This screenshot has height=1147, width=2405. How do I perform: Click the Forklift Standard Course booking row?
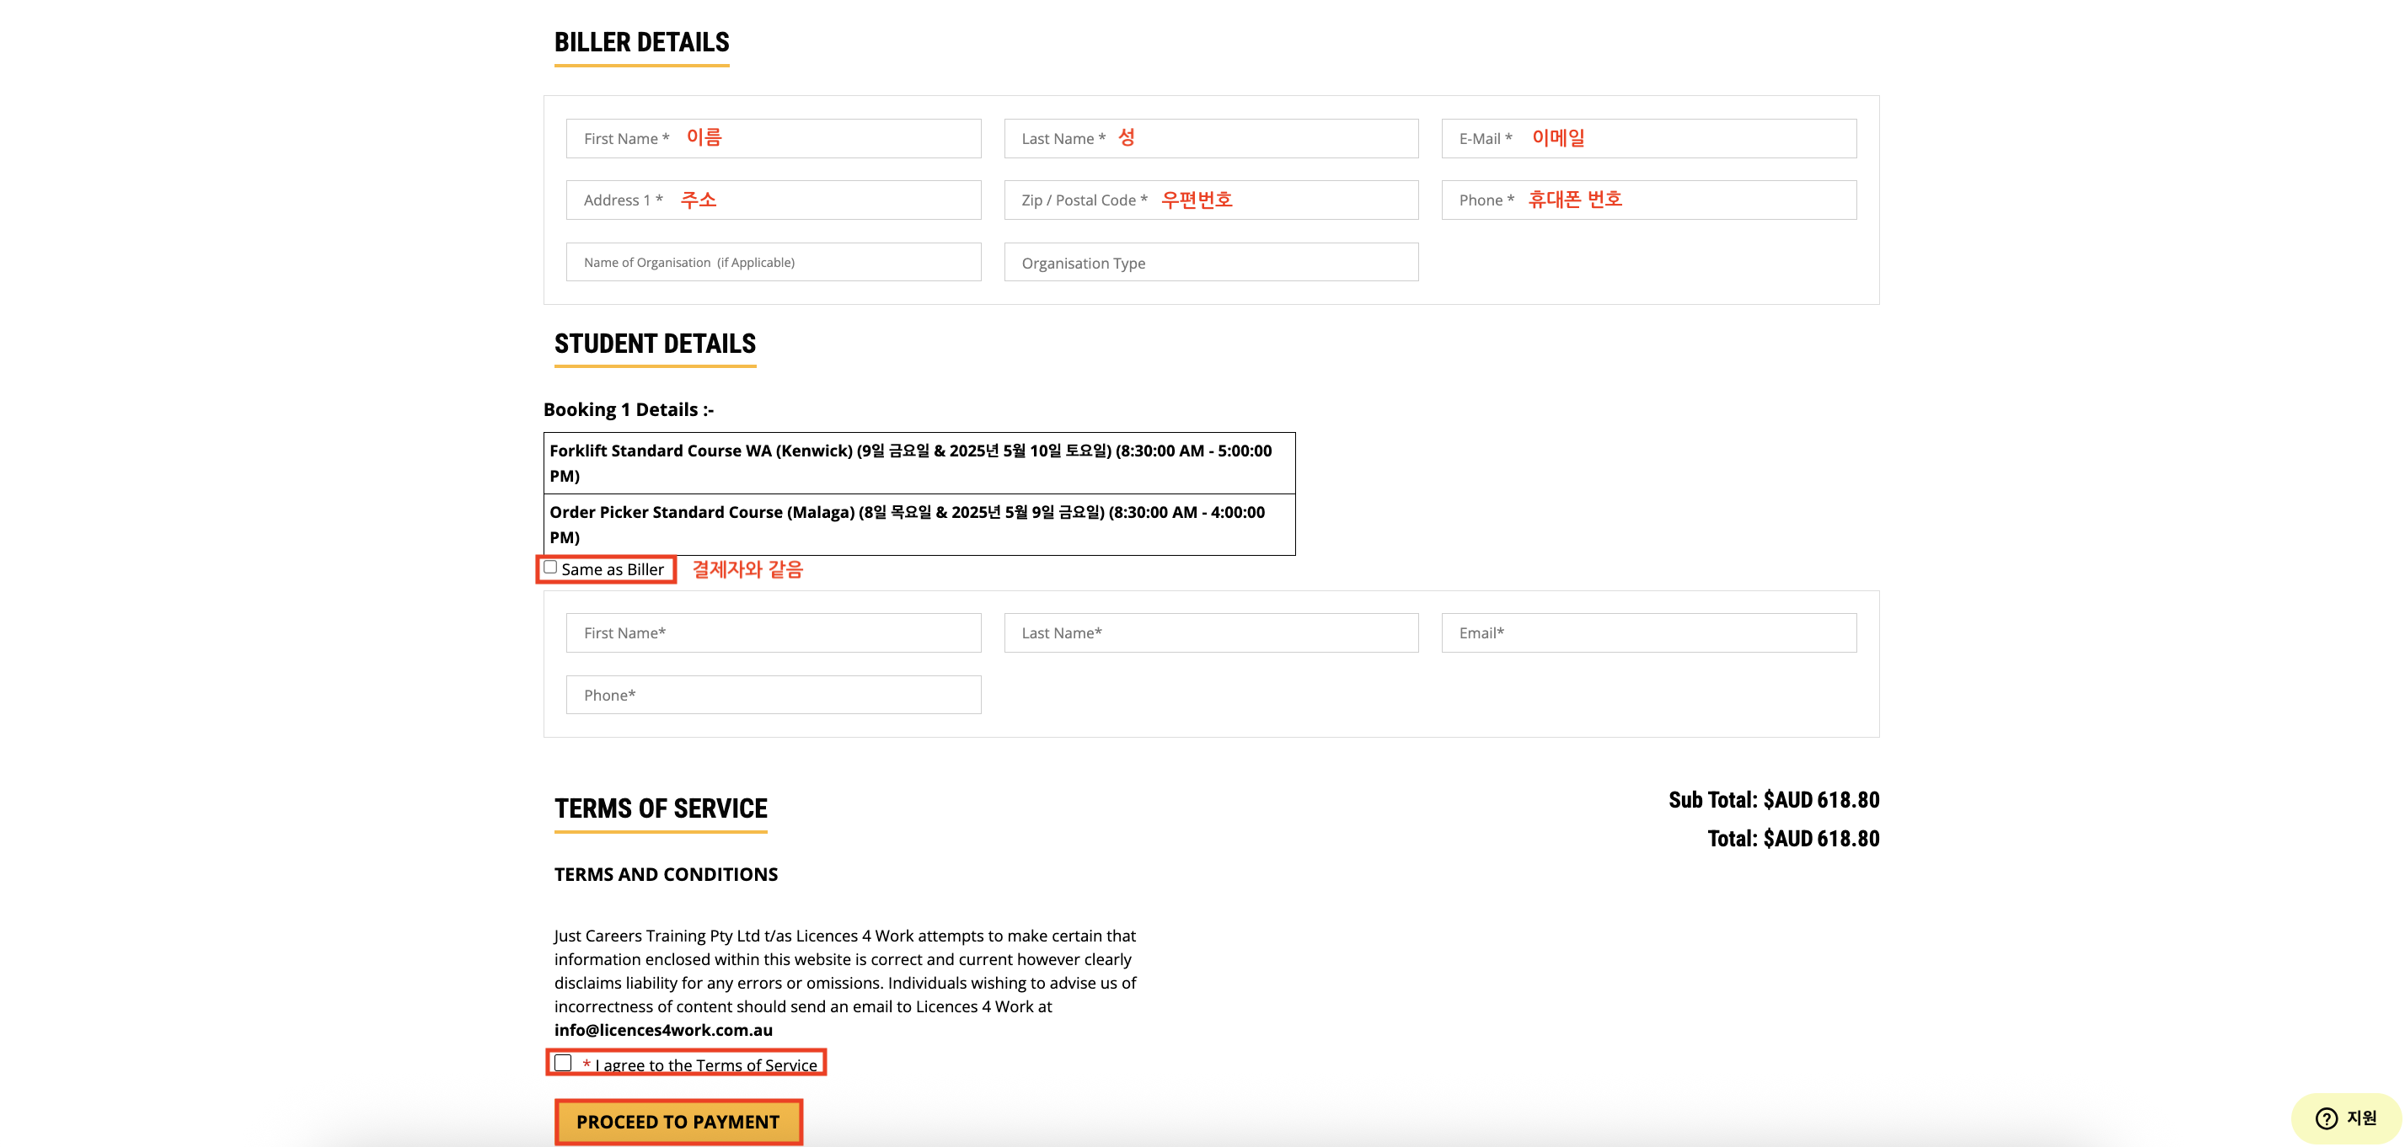tap(919, 463)
